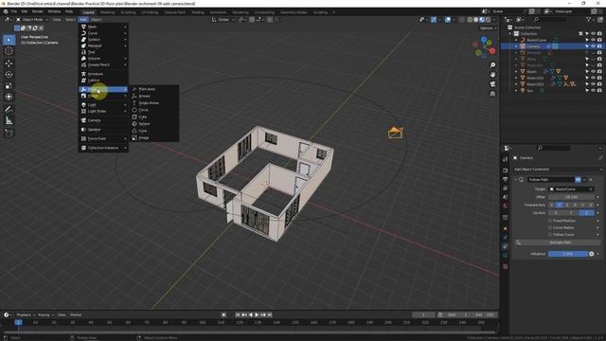The image size is (606, 341).
Task: Click the zoom magnifier viewport icon
Action: (492, 65)
